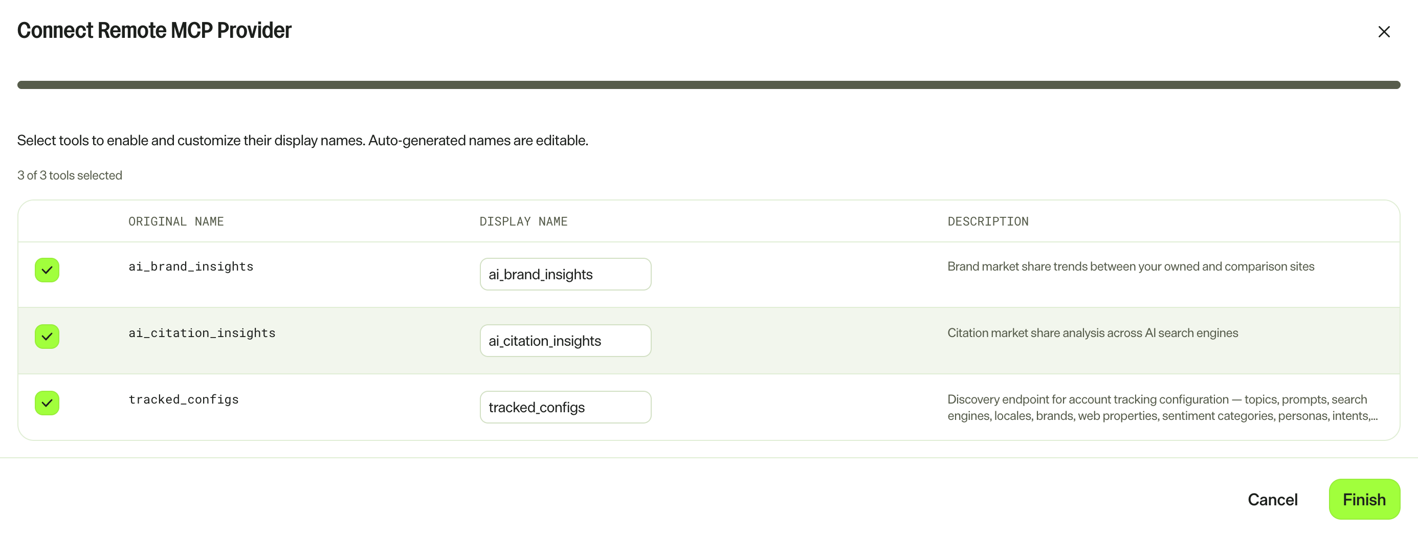
Task: Click the Brand market share trends description
Action: click(1131, 266)
